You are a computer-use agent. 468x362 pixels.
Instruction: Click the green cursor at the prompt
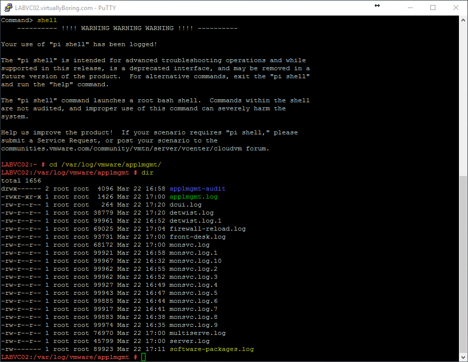pos(143,357)
